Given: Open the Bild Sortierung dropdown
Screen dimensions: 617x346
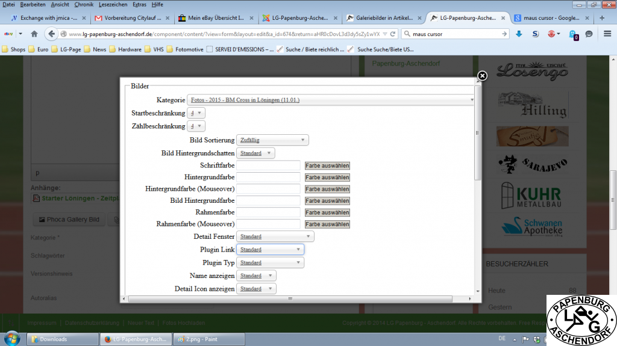Looking at the screenshot, I should pos(272,140).
